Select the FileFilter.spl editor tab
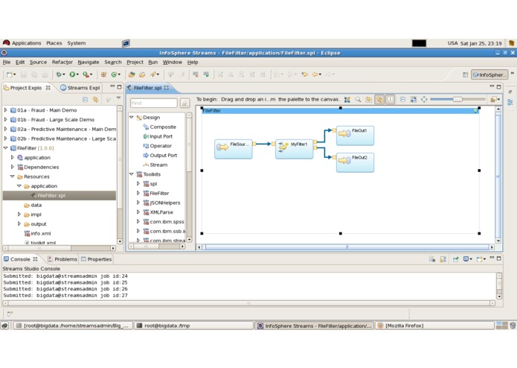 (148, 88)
